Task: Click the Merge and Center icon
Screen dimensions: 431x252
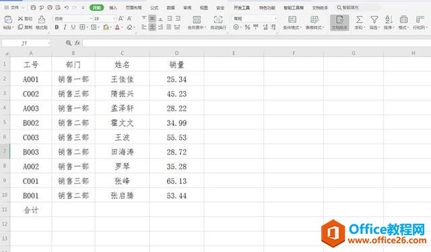Action: 197,20
